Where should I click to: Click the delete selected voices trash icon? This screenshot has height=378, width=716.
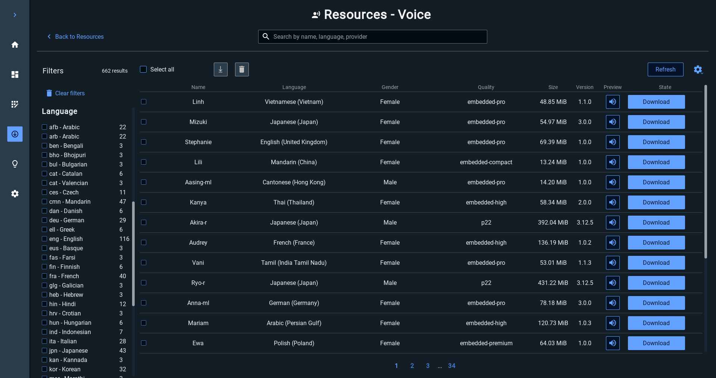[x=242, y=69]
